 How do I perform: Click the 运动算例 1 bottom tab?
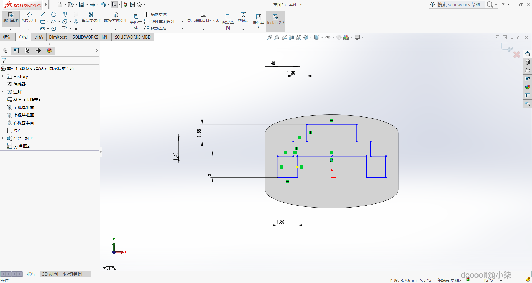point(74,274)
